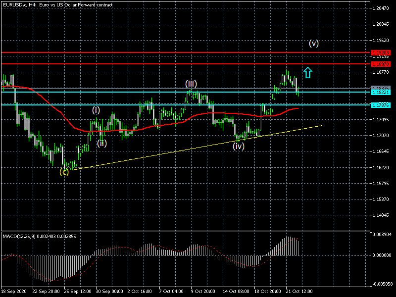Screen dimensions: 396x297
Task: Click time axis label 25 Sep 12:00
Action: click(78, 291)
